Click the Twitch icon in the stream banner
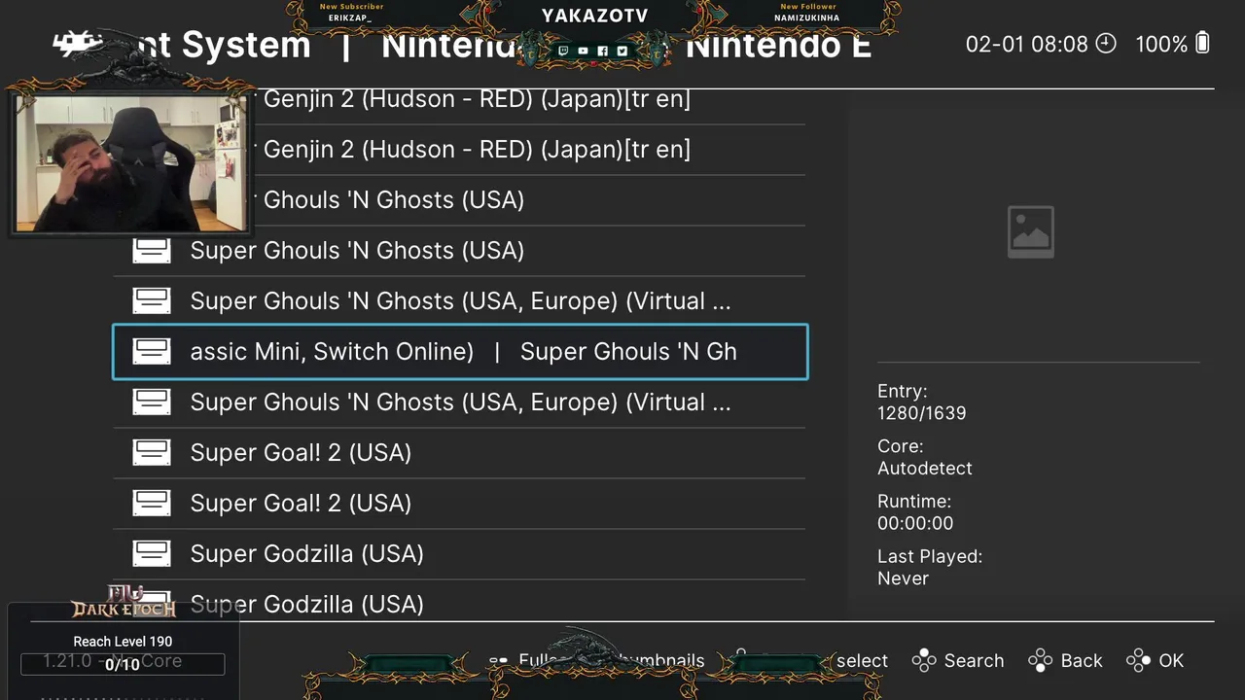 click(x=563, y=51)
